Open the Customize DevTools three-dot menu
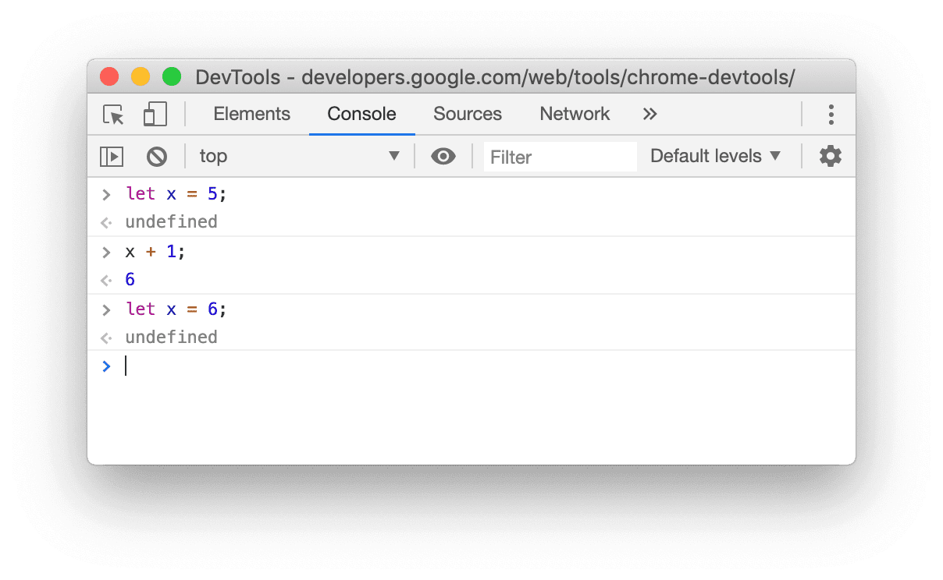 click(x=831, y=114)
